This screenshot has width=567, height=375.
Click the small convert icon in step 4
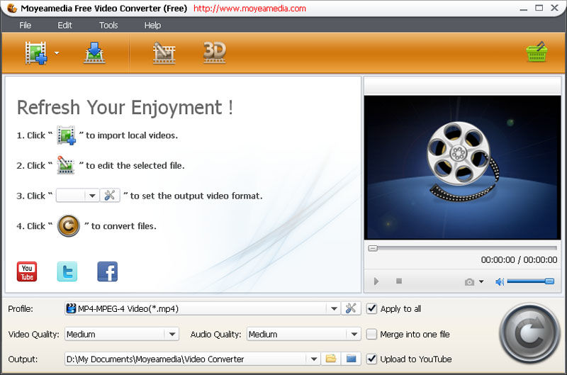click(x=69, y=226)
